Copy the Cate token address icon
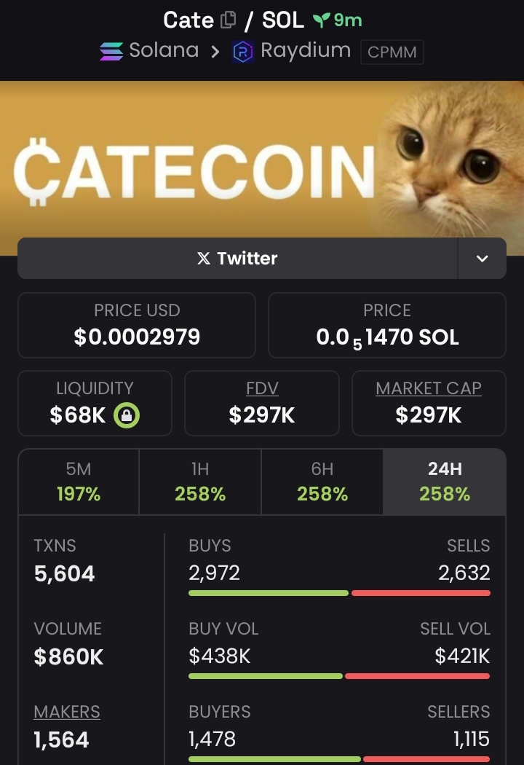524x765 pixels. point(228,20)
